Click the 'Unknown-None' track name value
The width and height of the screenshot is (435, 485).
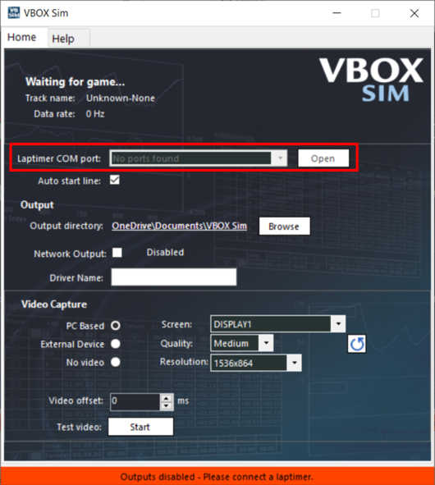(x=121, y=98)
